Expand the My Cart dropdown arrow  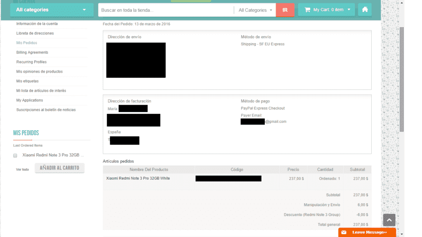(349, 10)
